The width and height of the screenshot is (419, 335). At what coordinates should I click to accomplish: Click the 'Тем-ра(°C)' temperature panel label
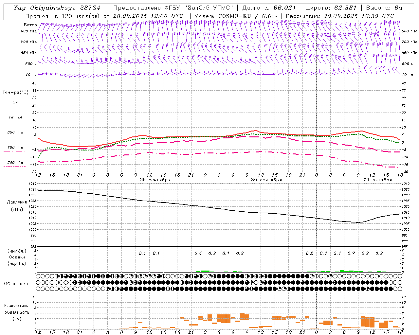pos(15,93)
